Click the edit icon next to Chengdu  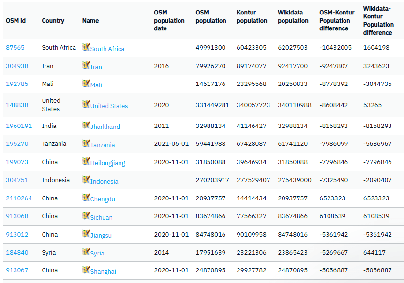pos(86,198)
